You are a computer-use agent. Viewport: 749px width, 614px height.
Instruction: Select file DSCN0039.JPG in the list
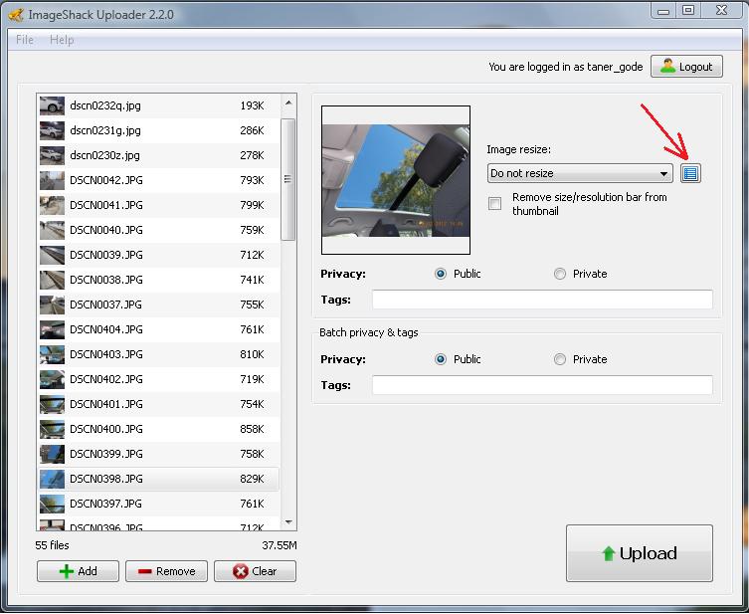pyautogui.click(x=158, y=255)
